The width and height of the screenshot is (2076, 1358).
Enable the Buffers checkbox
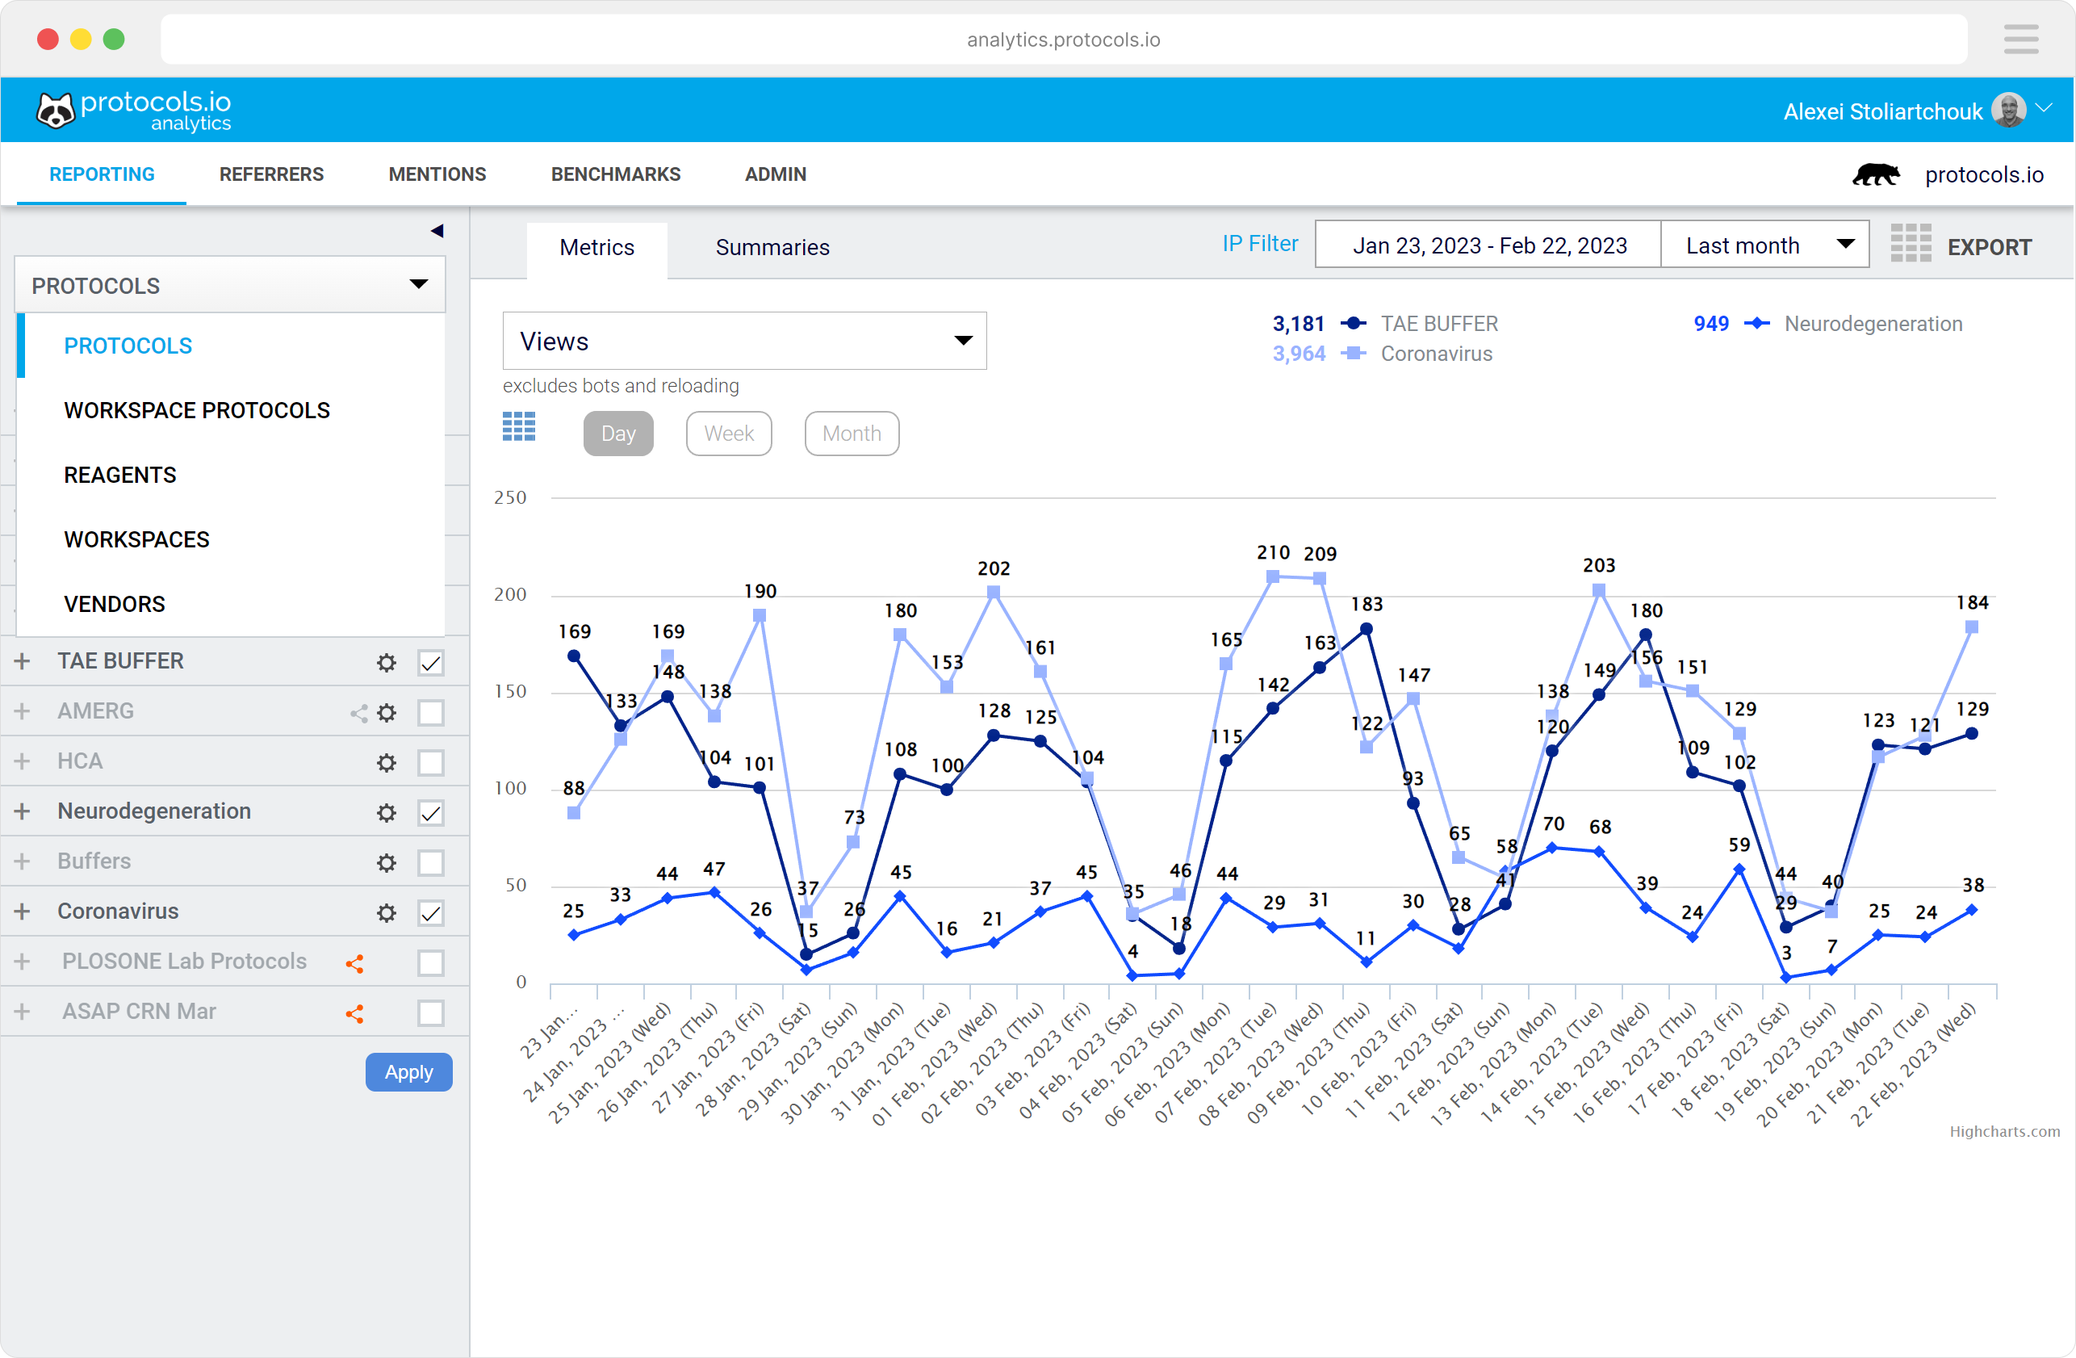[431, 862]
